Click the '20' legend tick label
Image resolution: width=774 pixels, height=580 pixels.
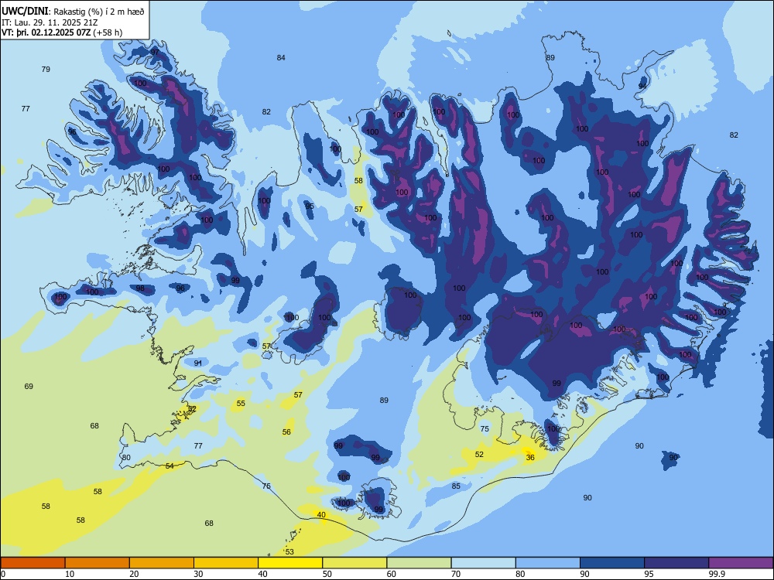point(134,574)
